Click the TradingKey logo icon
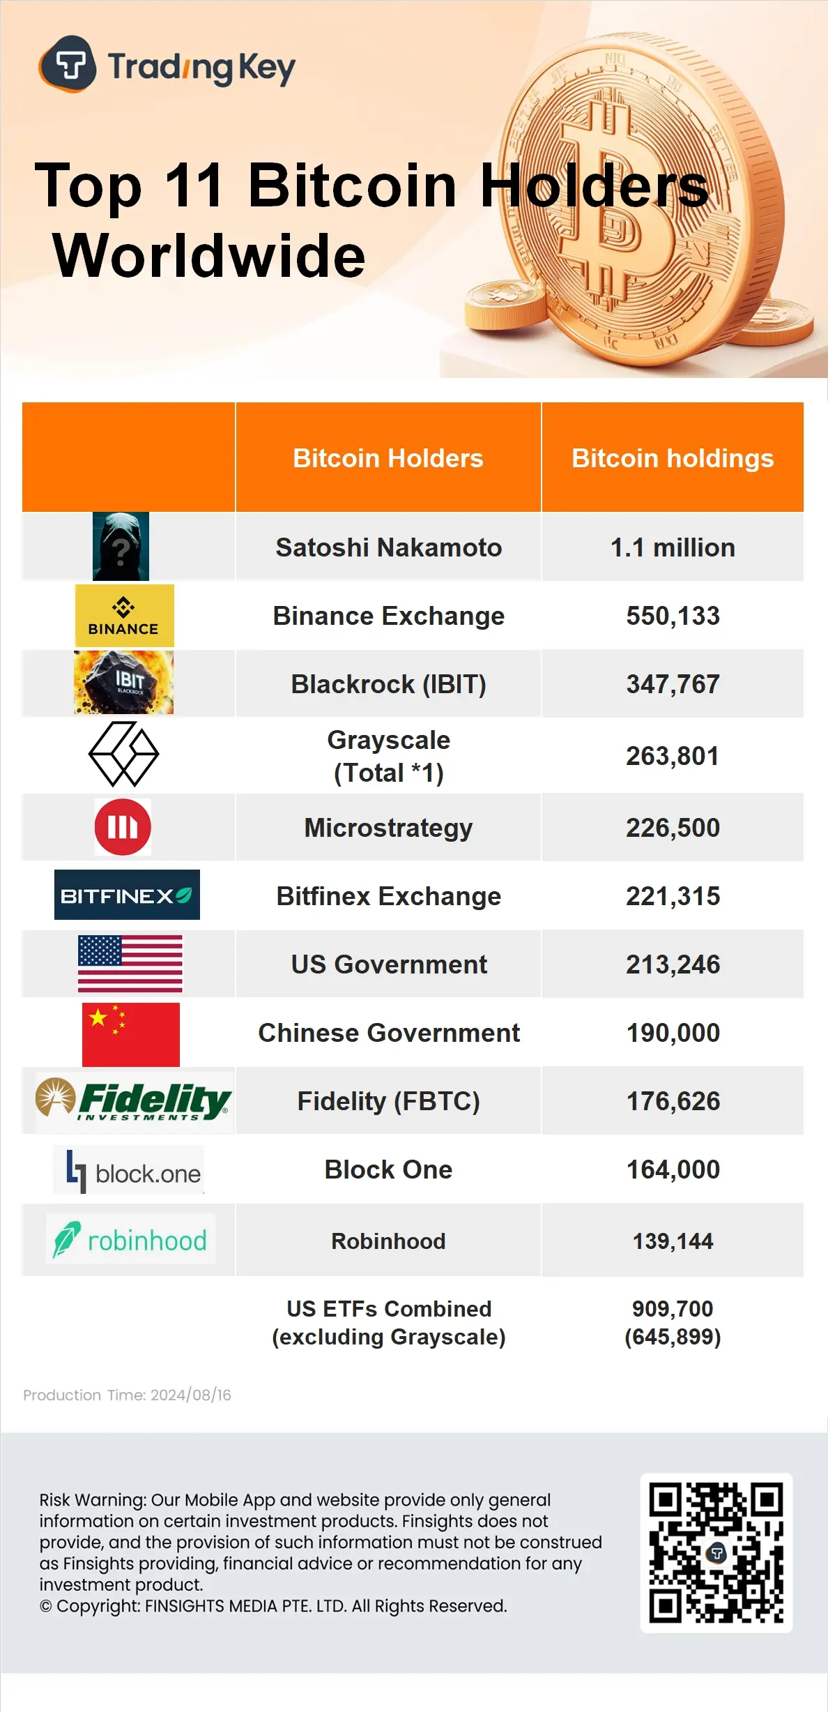This screenshot has width=828, height=1712. tap(68, 65)
